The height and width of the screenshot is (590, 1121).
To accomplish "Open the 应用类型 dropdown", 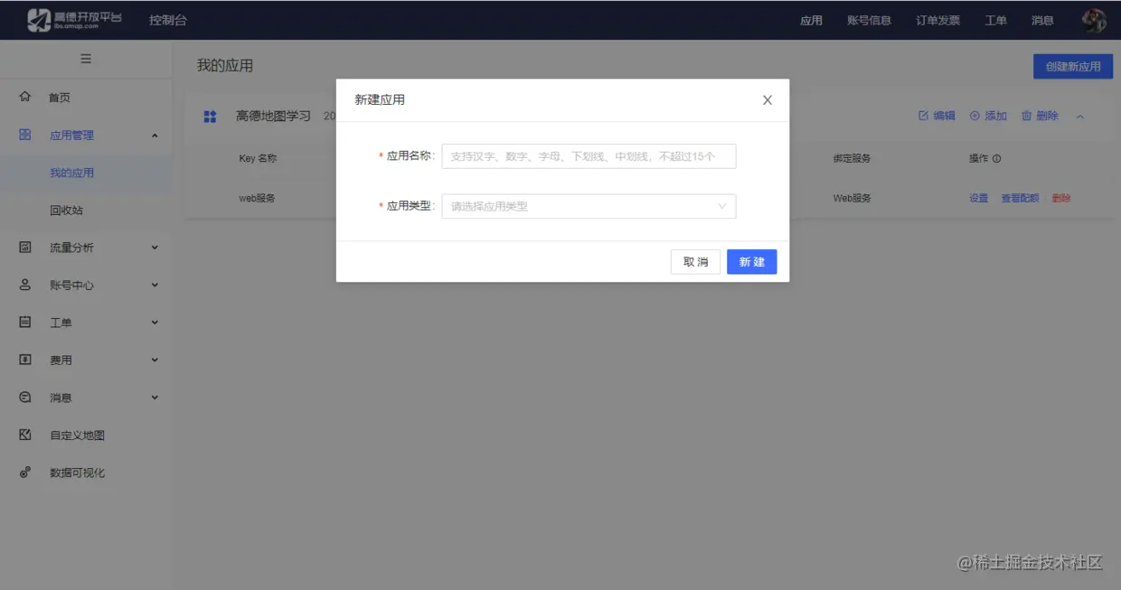I will pos(589,206).
